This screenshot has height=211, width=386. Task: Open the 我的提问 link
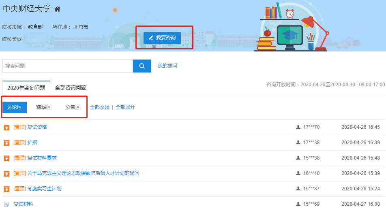pyautogui.click(x=167, y=66)
